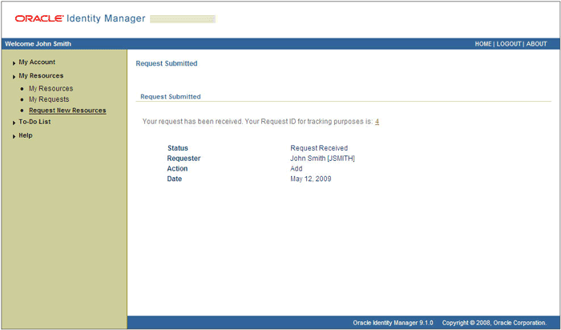Expand the Help arrow

click(x=14, y=137)
